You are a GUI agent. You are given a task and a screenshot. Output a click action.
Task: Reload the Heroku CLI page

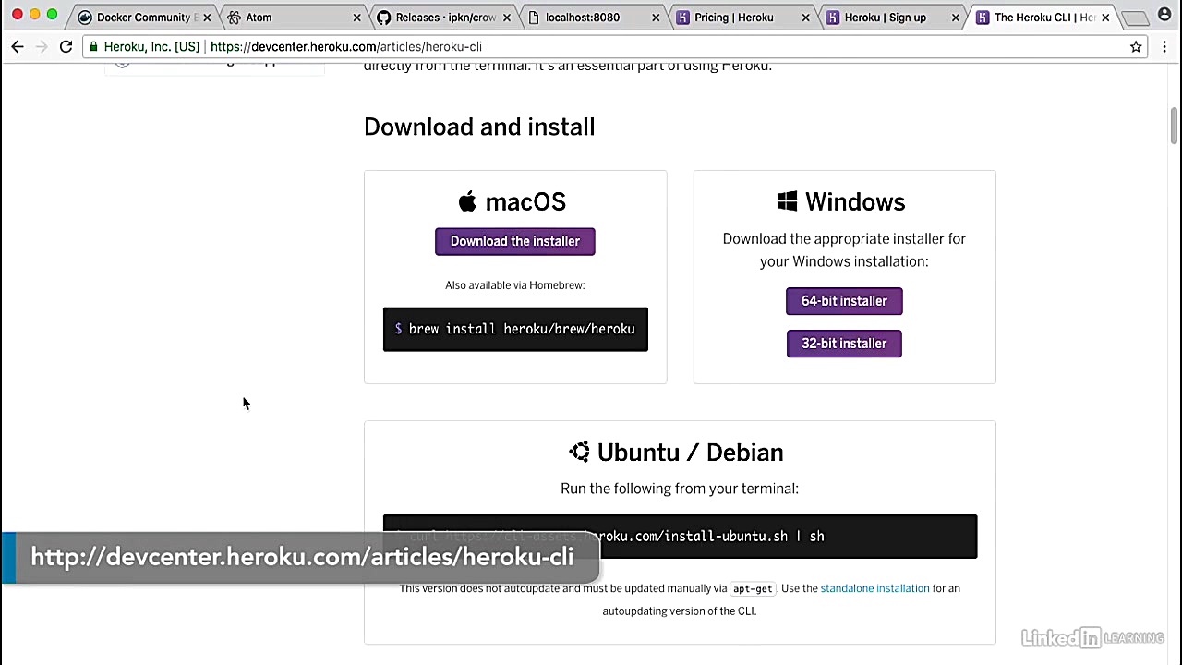(x=66, y=46)
